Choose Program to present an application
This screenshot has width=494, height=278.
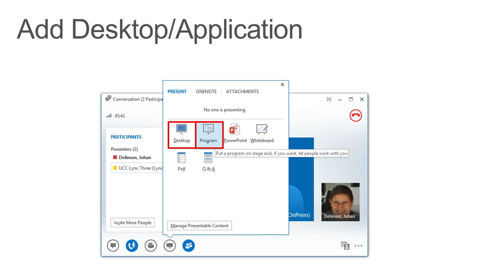pos(209,135)
